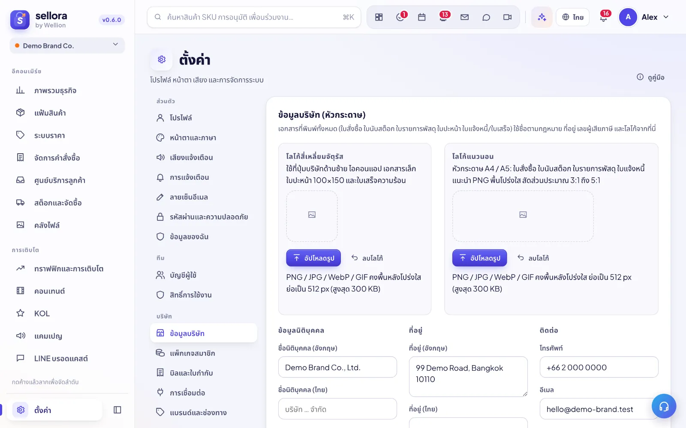Click the horizontal logo image placeholder
This screenshot has height=428, width=686.
click(523, 216)
